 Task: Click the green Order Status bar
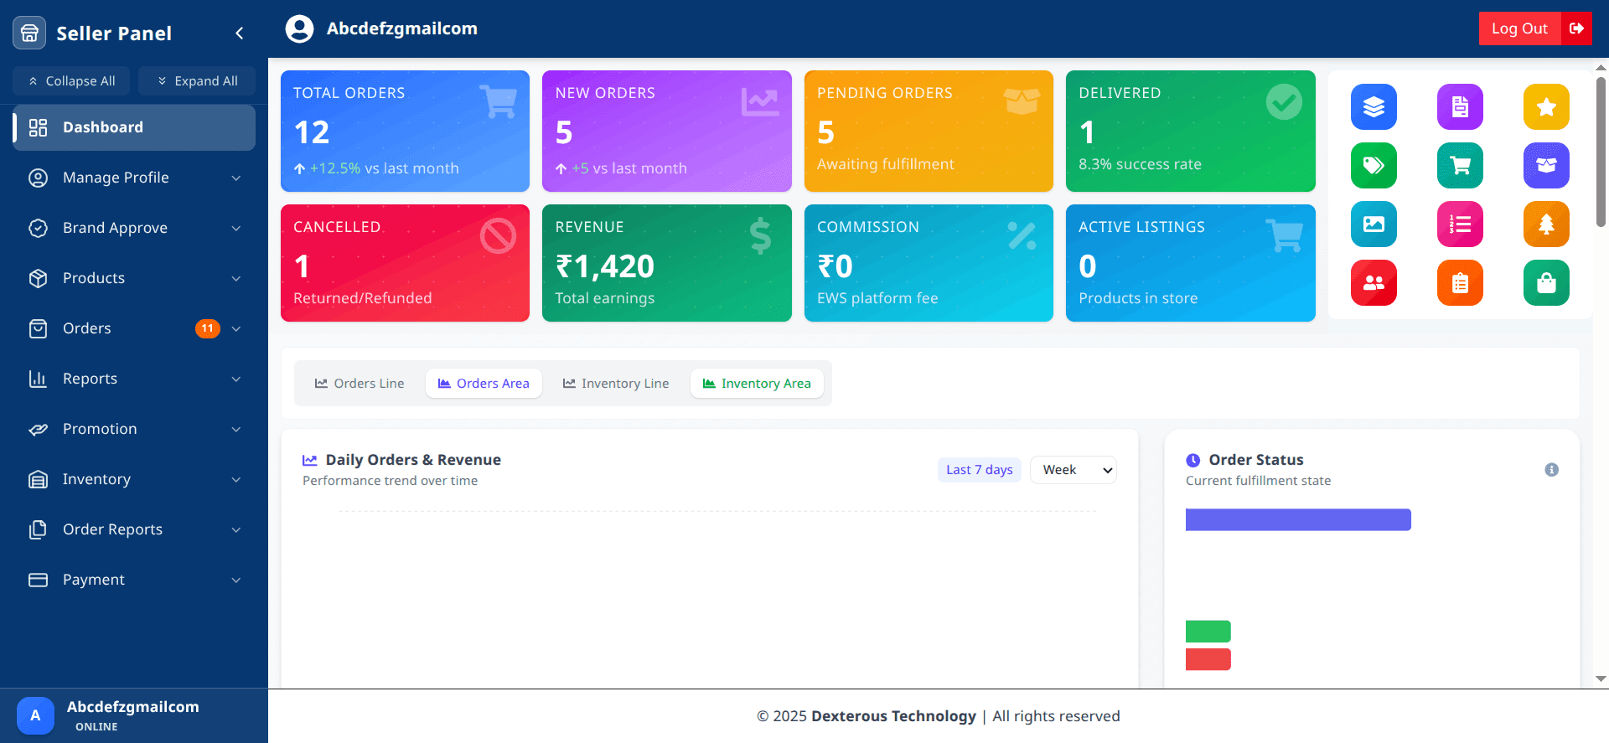pos(1208,632)
